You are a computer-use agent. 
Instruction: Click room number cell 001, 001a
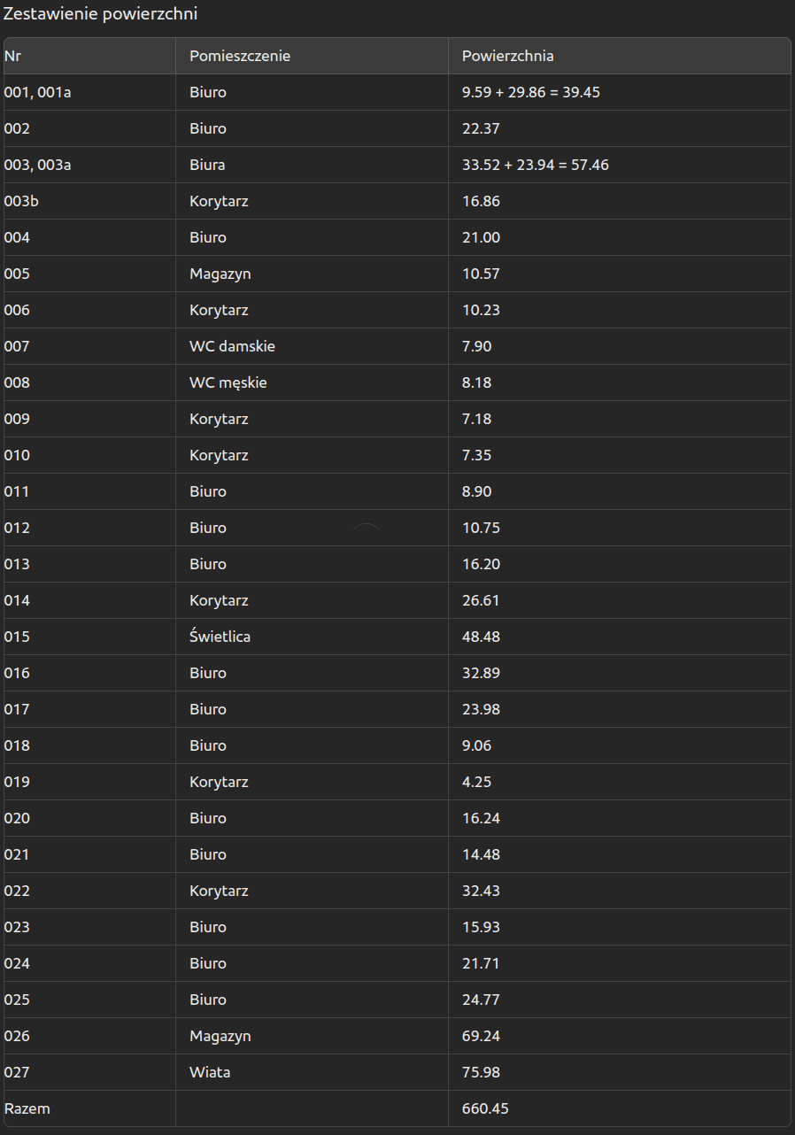click(37, 92)
